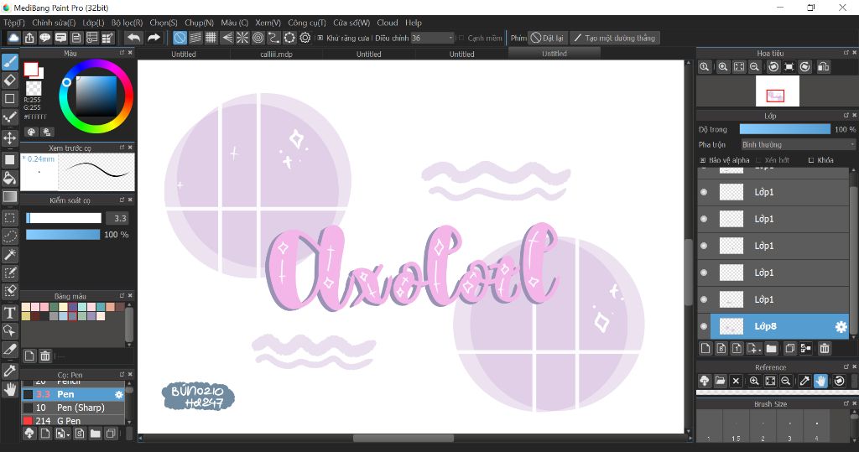Click flip canvas icon in Hoa tiêu navigator
Screen dimensions: 859x452
pyautogui.click(x=823, y=67)
